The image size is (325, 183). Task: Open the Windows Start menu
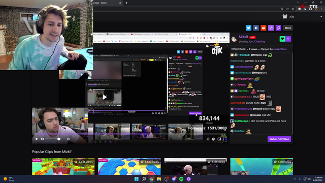pyautogui.click(x=137, y=179)
